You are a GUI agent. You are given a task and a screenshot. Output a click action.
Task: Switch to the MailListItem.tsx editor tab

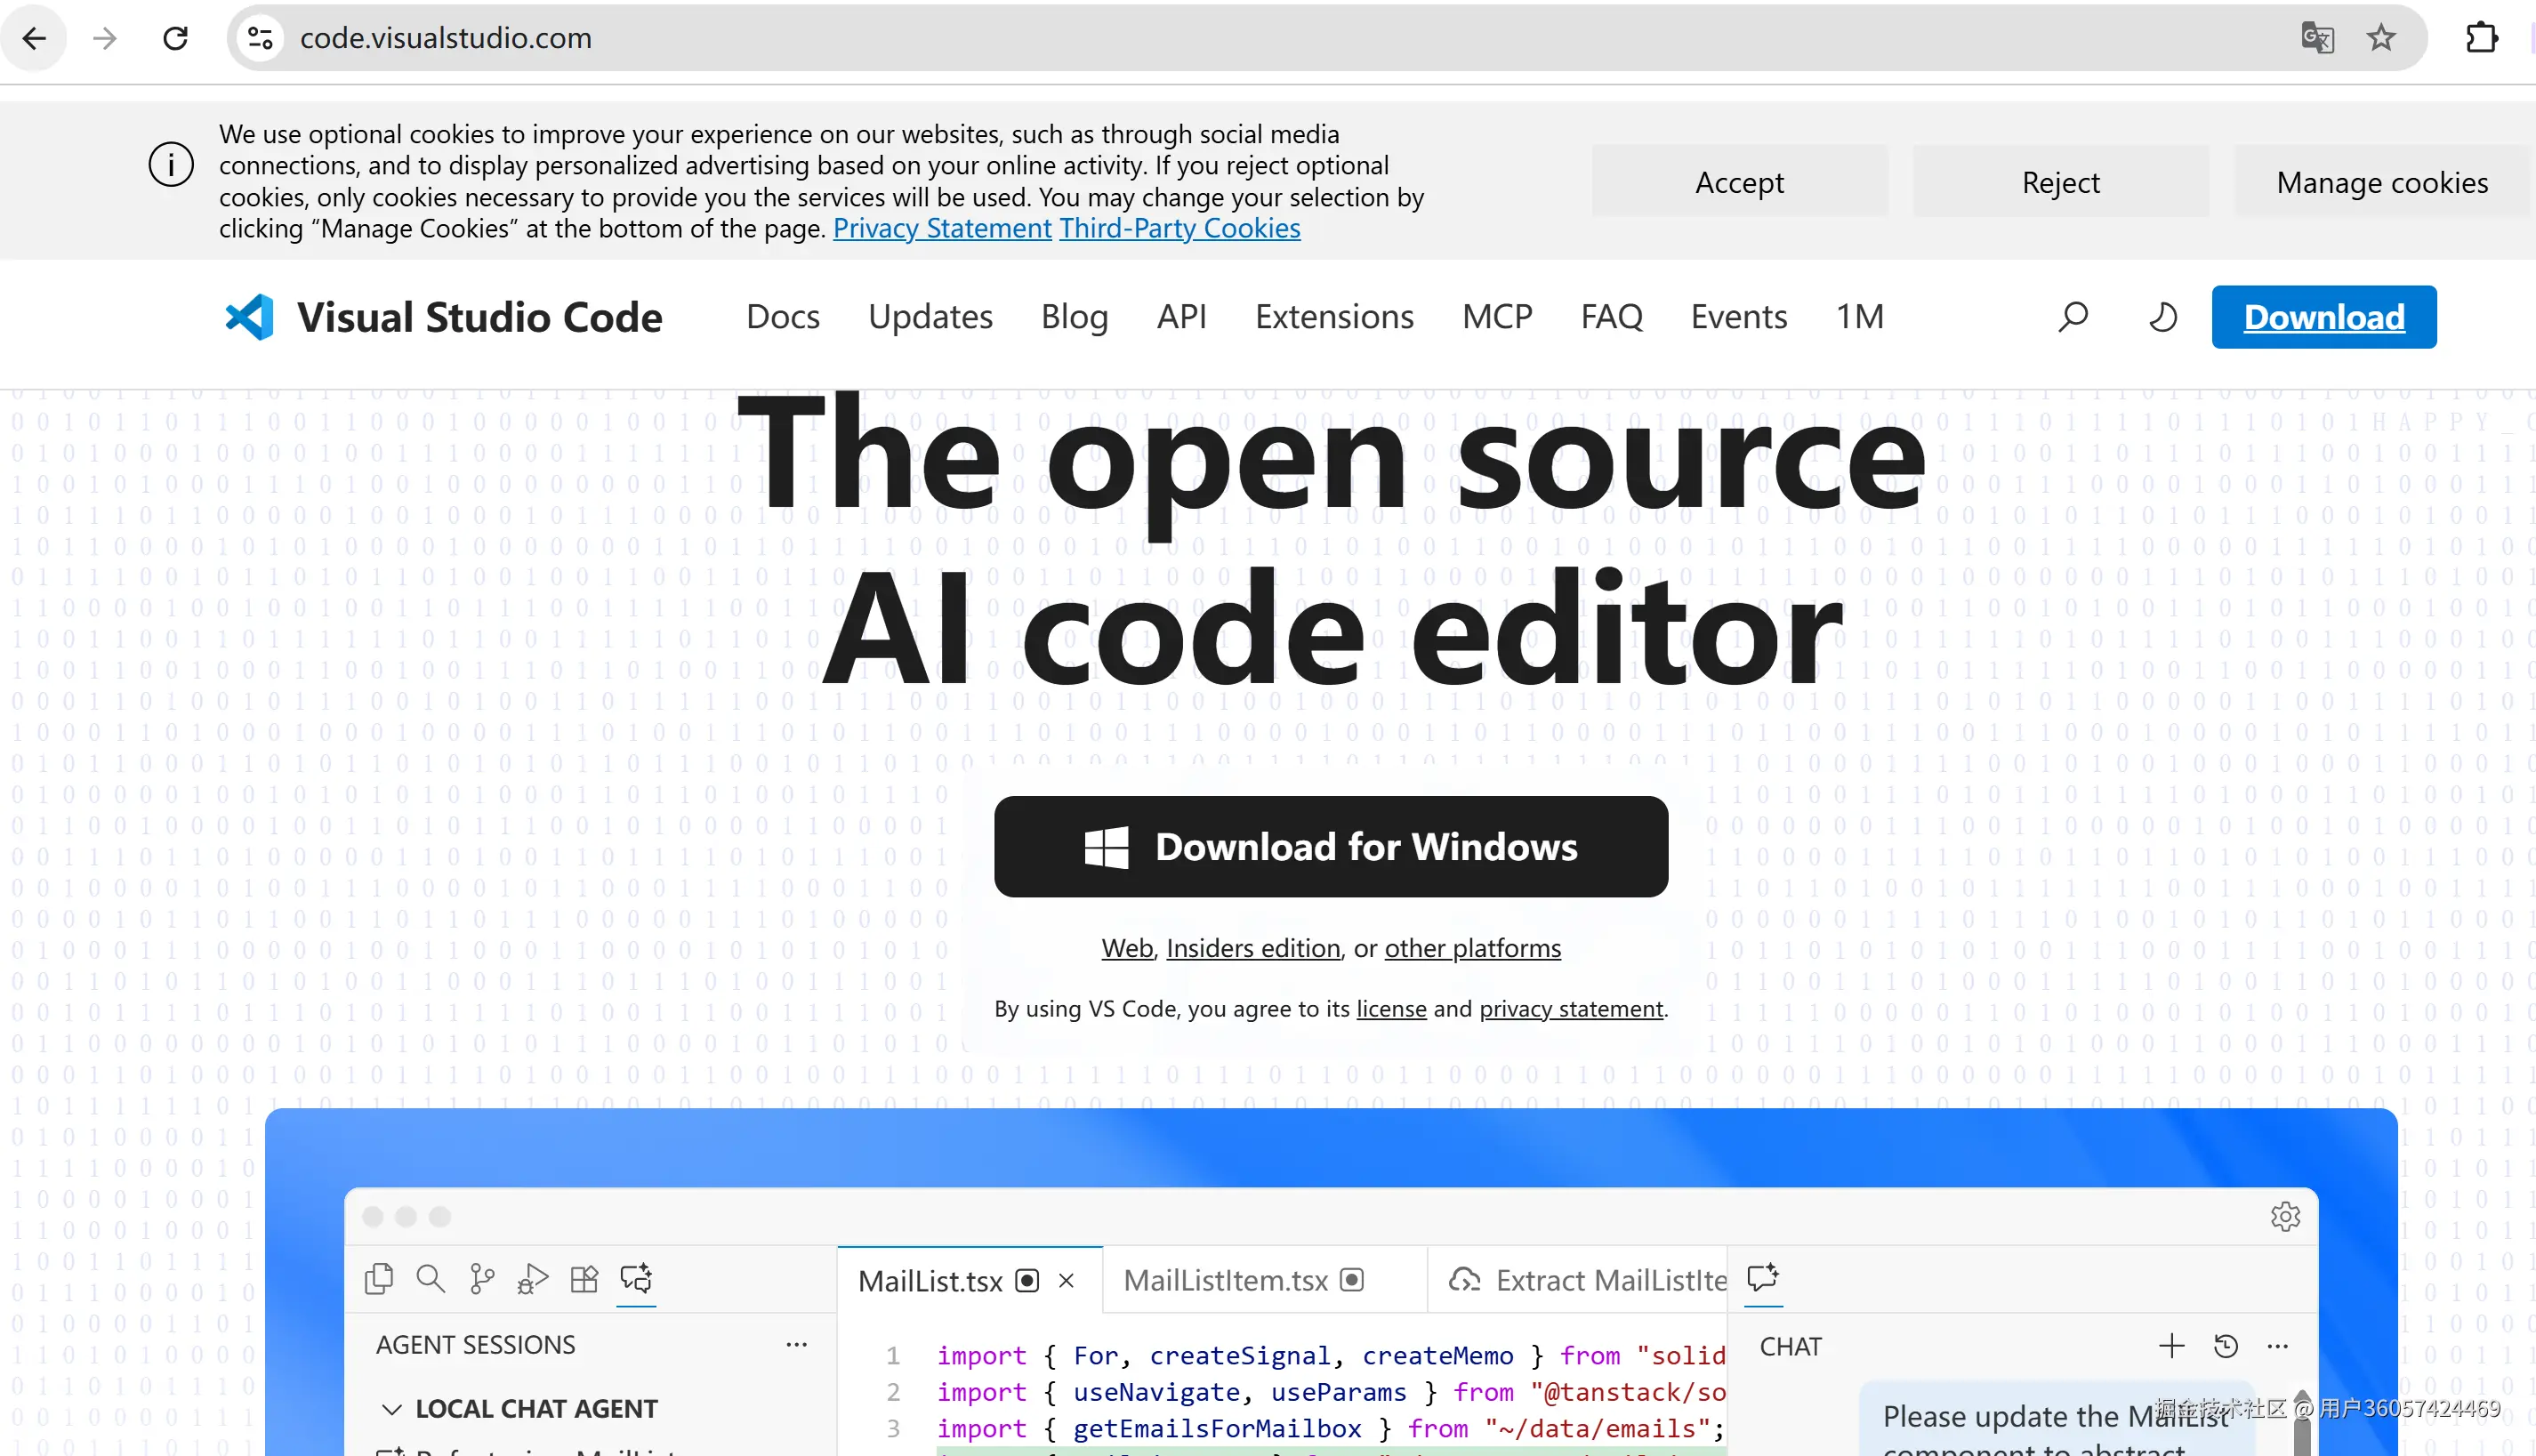point(1264,1280)
